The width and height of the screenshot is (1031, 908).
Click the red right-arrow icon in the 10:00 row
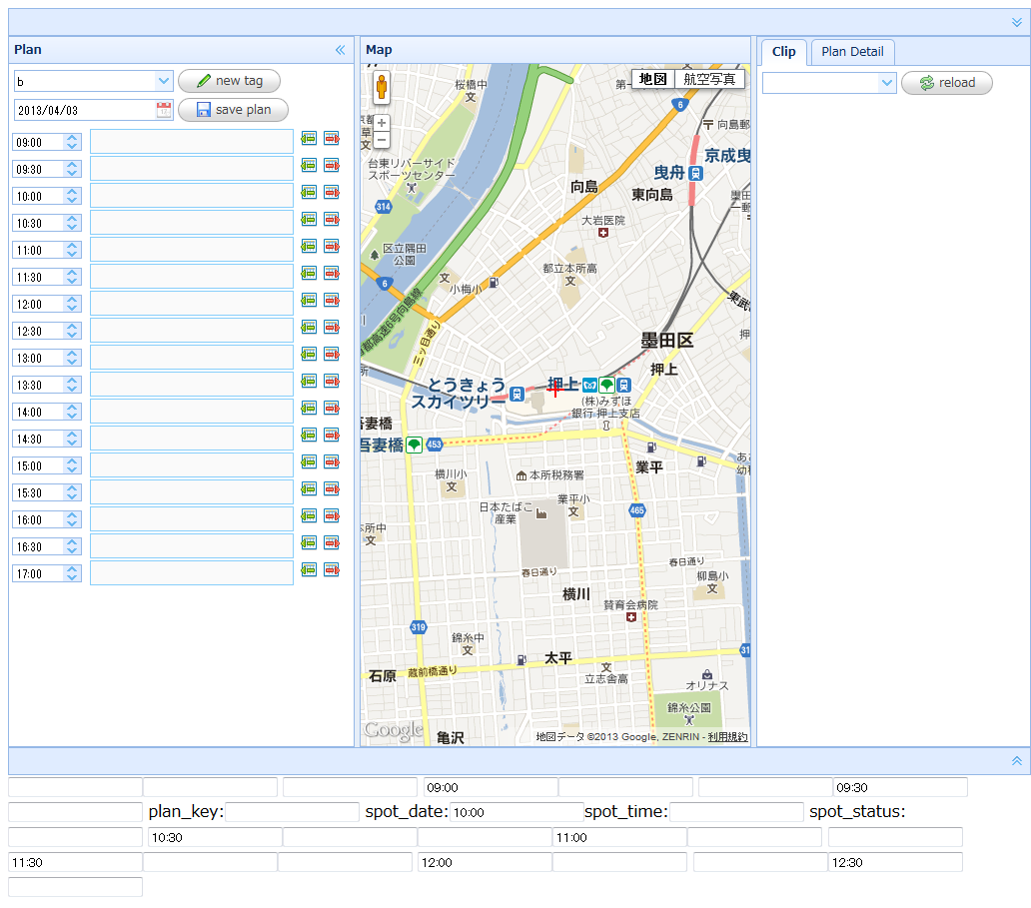coord(332,192)
